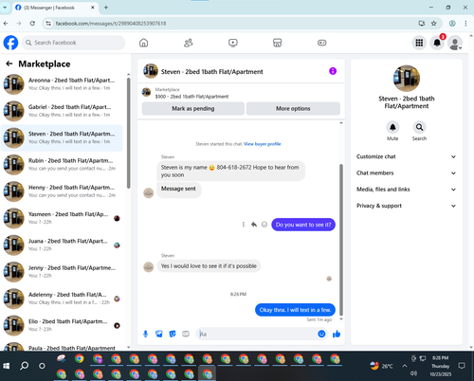Open a new browser tab
The image size is (474, 381).
tap(106, 8)
